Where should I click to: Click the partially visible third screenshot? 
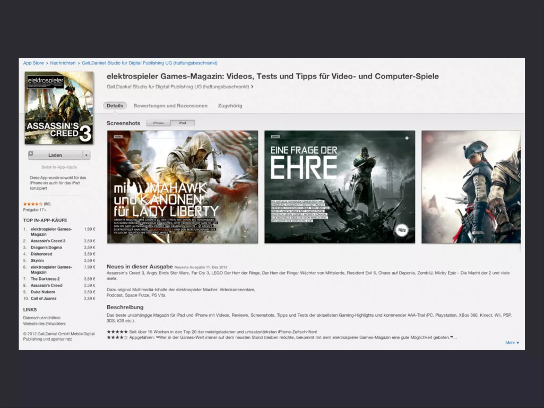471,187
